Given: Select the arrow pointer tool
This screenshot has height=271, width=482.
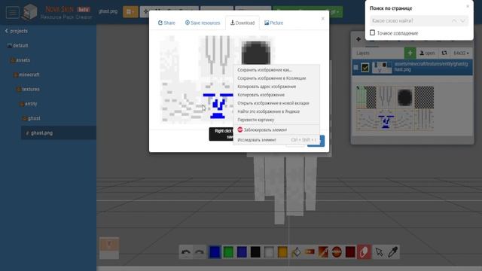Looking at the screenshot, I should [x=379, y=252].
